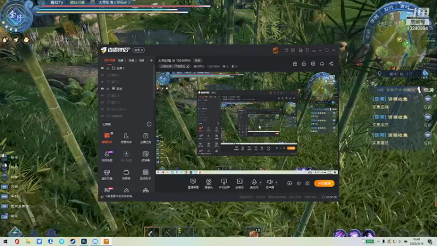Open the microphone options arrow
Screen dimensions: 437x246
tap(261, 183)
